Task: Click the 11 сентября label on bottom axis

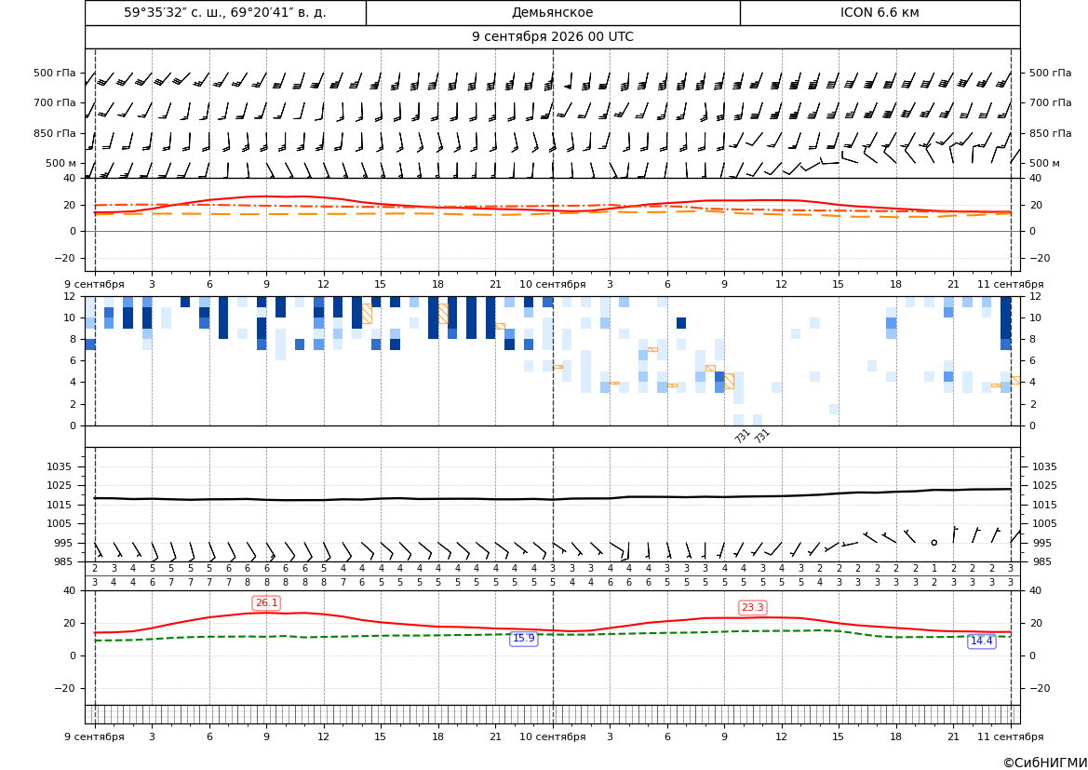Action: point(1011,736)
